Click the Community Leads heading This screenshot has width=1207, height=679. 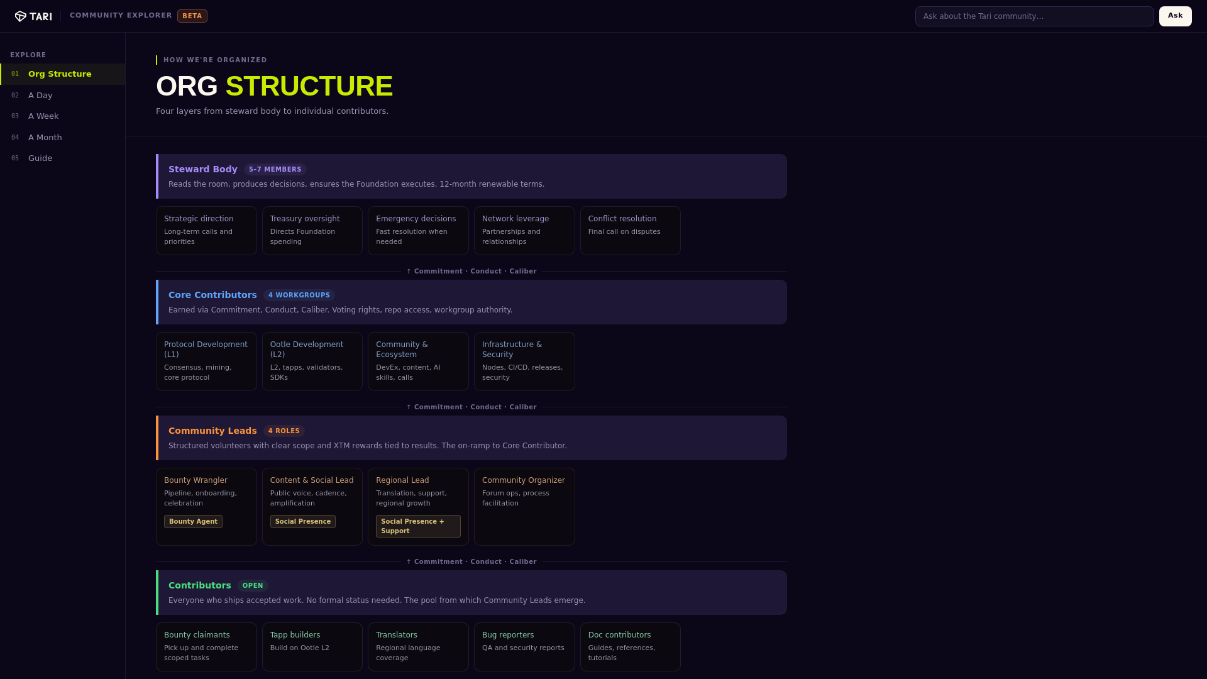coord(212,431)
